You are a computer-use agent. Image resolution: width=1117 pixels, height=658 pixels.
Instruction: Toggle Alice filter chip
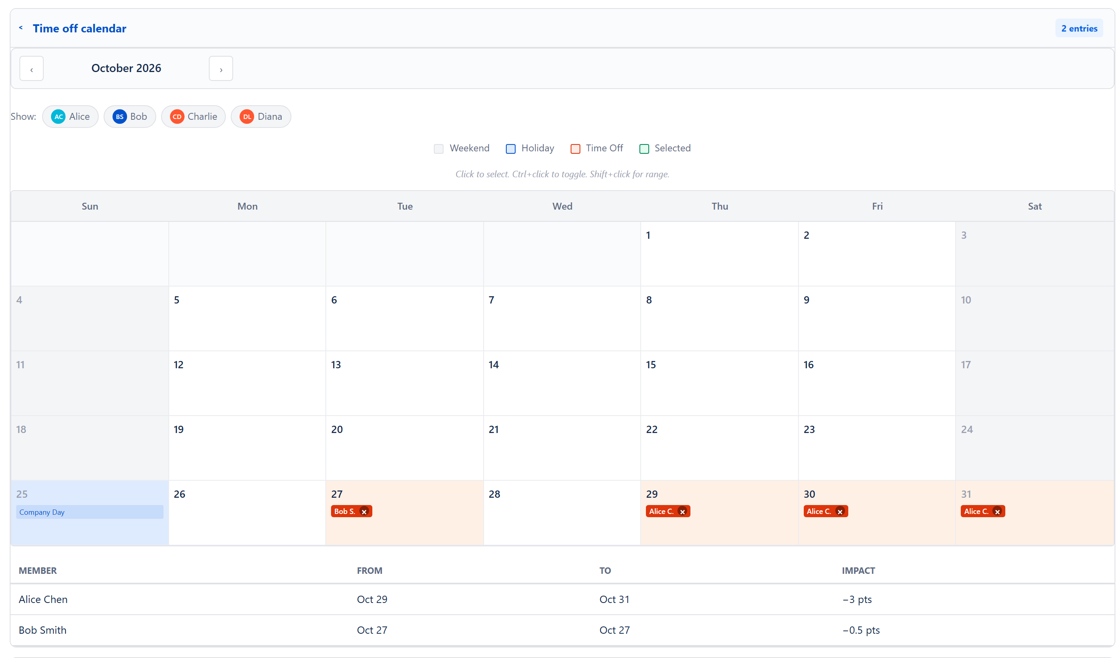(x=70, y=117)
